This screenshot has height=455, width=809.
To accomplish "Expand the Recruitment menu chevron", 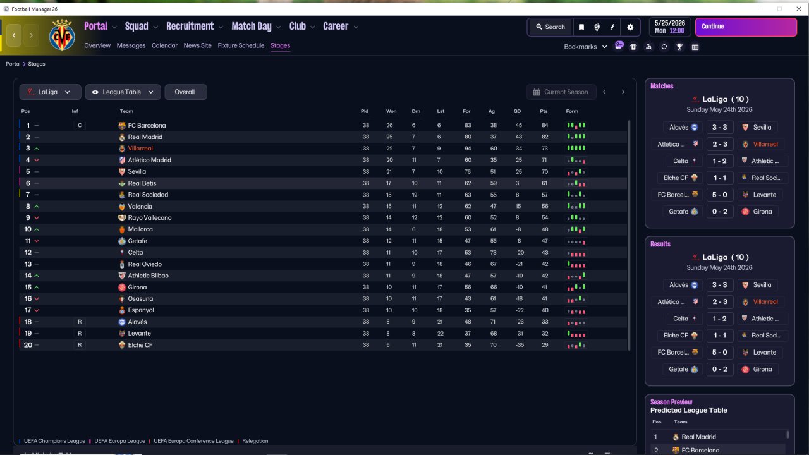I will 221,27.
